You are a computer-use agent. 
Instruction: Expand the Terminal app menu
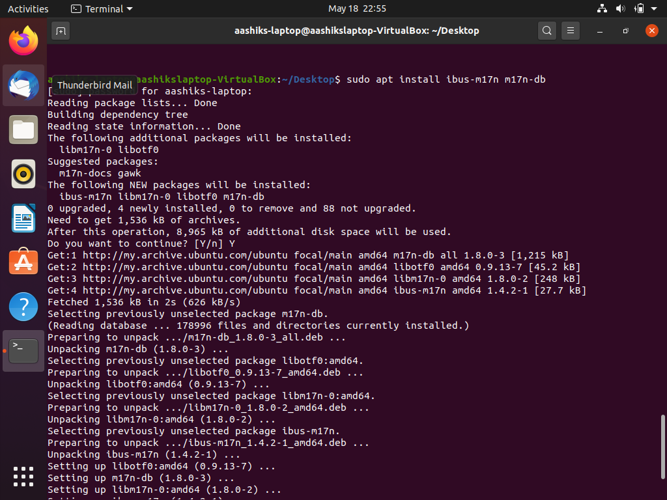click(102, 8)
